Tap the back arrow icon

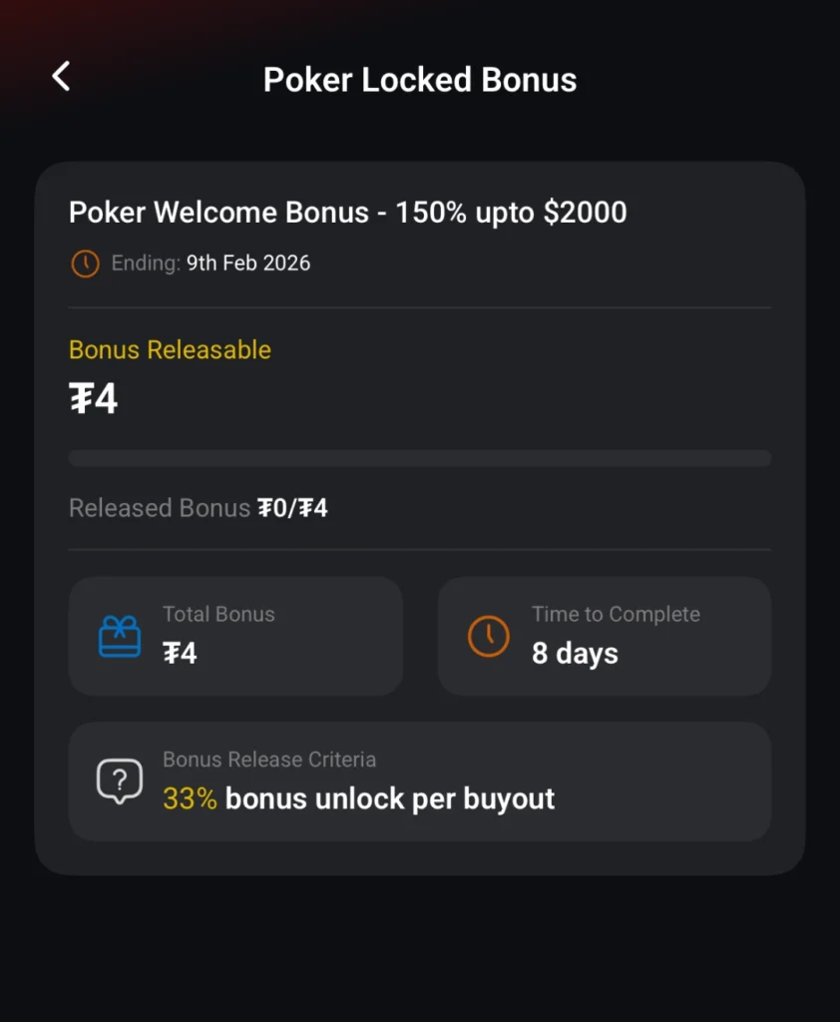[x=62, y=77]
